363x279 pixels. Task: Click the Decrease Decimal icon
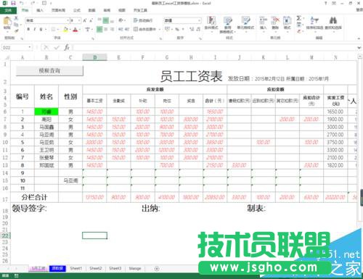click(198, 30)
